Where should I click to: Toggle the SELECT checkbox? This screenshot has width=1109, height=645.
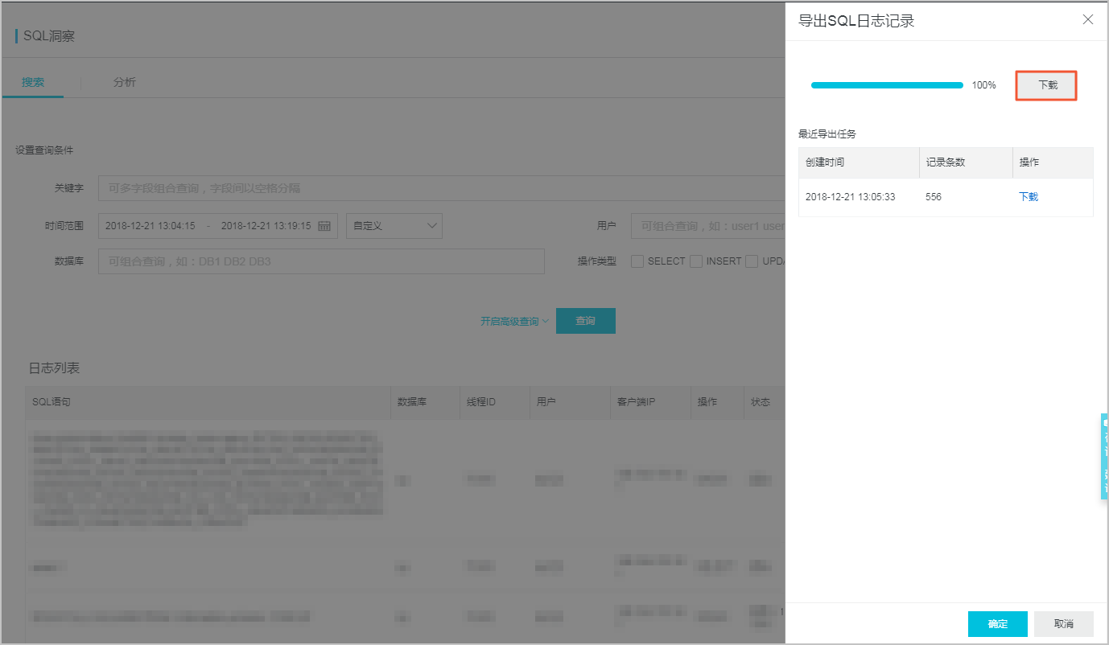637,261
